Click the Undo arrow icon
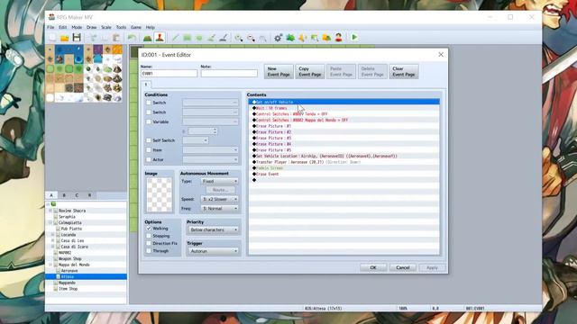Image resolution: width=577 pixels, height=324 pixels. 132,38
